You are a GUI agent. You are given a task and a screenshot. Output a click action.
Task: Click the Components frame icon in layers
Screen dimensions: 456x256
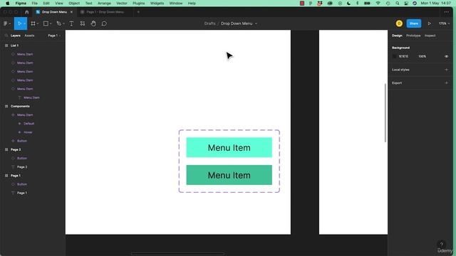coord(6,106)
